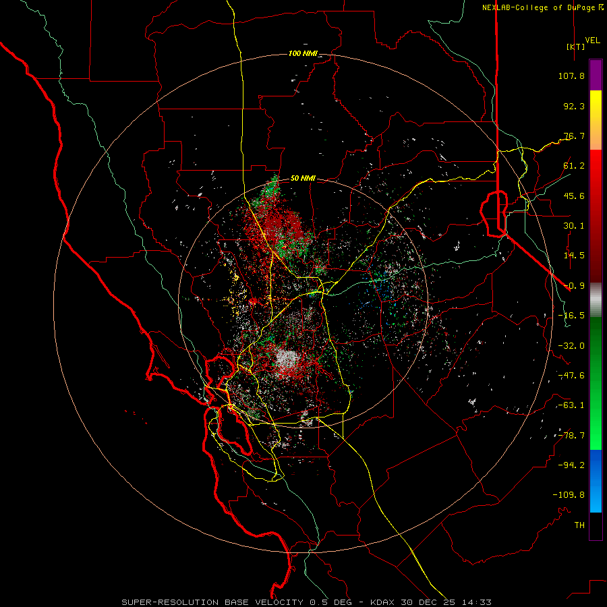607x607 pixels.
Task: Click the 50 NMI range ring label
Action: (x=303, y=179)
